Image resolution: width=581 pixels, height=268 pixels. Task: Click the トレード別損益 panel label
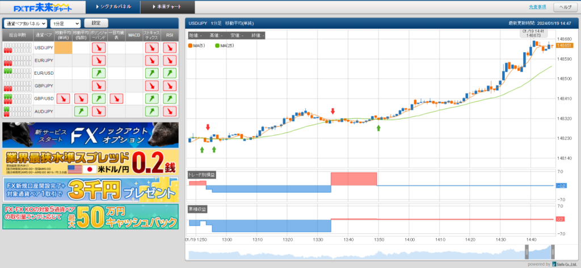(x=203, y=176)
